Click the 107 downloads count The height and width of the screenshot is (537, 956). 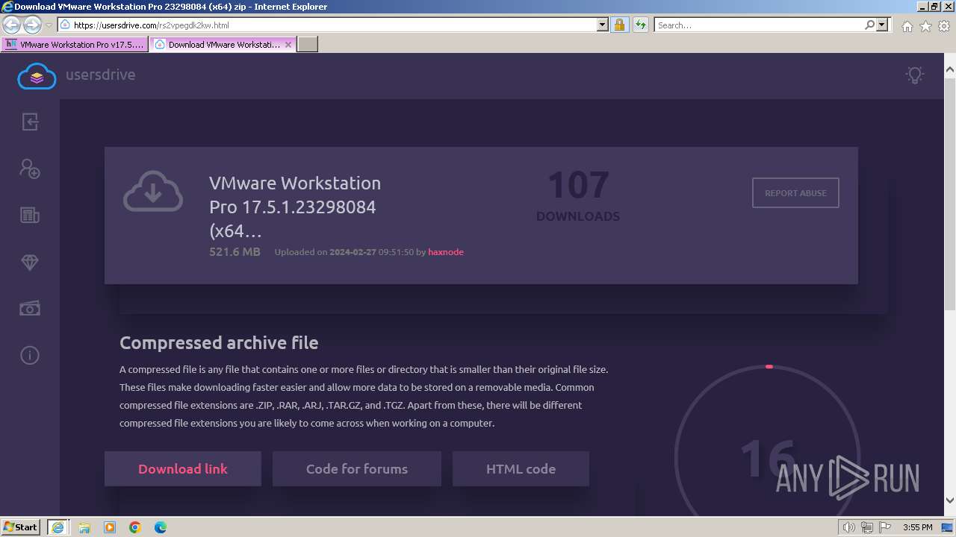[578, 186]
